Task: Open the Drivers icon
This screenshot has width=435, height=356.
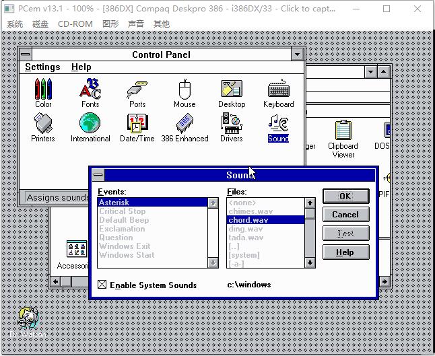Action: pos(232,127)
